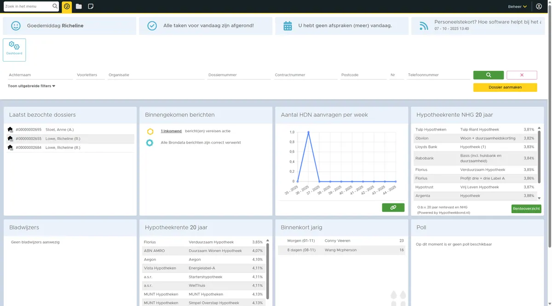This screenshot has width=552, height=306.
Task: Open the dashboard gauge icon in top bar
Action: [67, 6]
